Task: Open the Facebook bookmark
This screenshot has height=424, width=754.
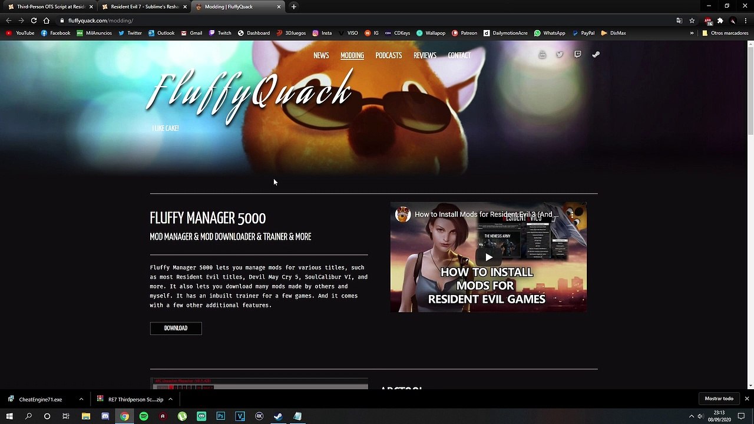Action: (x=55, y=33)
